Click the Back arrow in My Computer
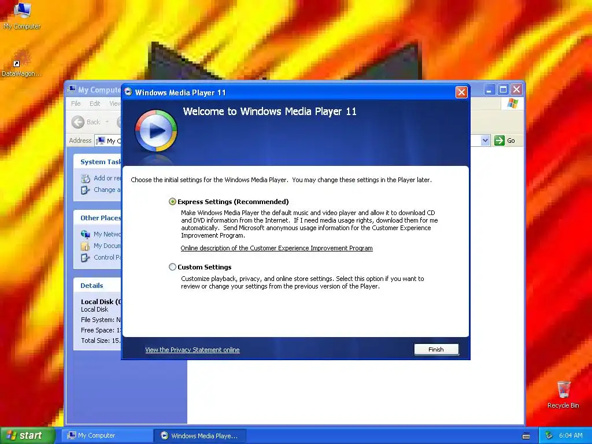 [78, 122]
